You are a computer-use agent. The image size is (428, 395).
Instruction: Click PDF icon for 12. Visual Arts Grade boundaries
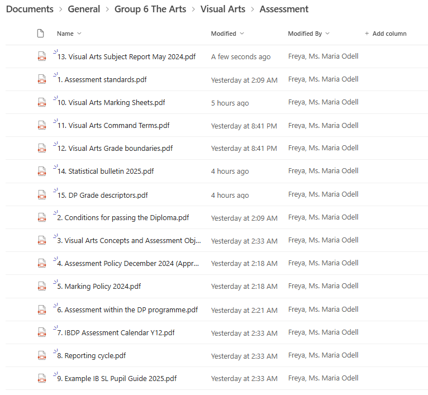click(42, 148)
